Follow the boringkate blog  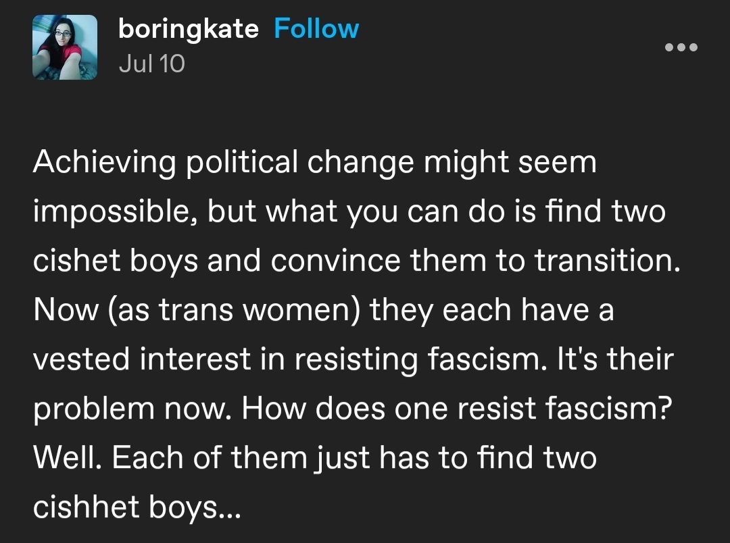point(316,29)
